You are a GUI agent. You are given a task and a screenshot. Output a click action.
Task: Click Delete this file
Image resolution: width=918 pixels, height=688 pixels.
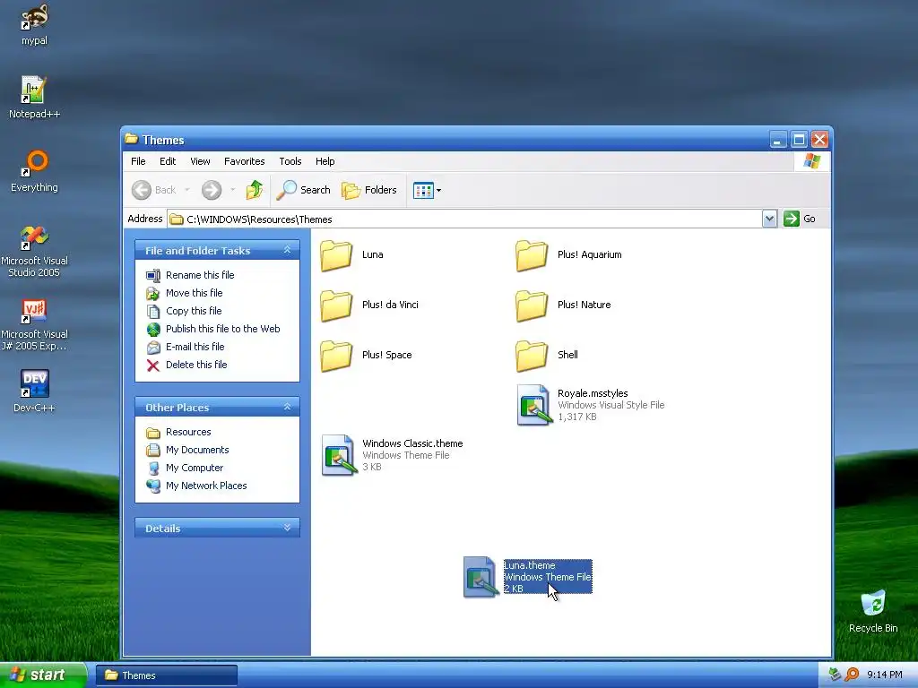click(x=196, y=365)
